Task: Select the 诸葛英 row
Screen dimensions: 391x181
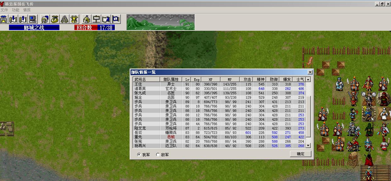Action: coord(220,89)
